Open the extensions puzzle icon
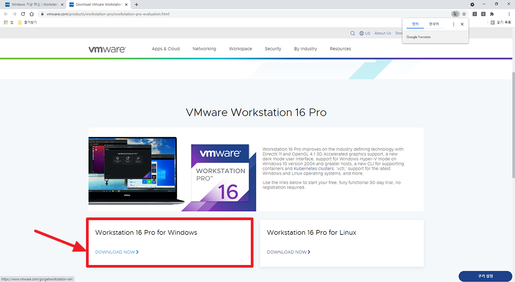 (492, 14)
